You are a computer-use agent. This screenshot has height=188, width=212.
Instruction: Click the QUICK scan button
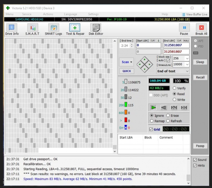point(127,71)
